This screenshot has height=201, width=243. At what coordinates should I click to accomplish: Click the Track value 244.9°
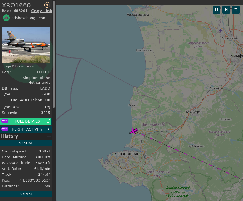click(x=44, y=175)
